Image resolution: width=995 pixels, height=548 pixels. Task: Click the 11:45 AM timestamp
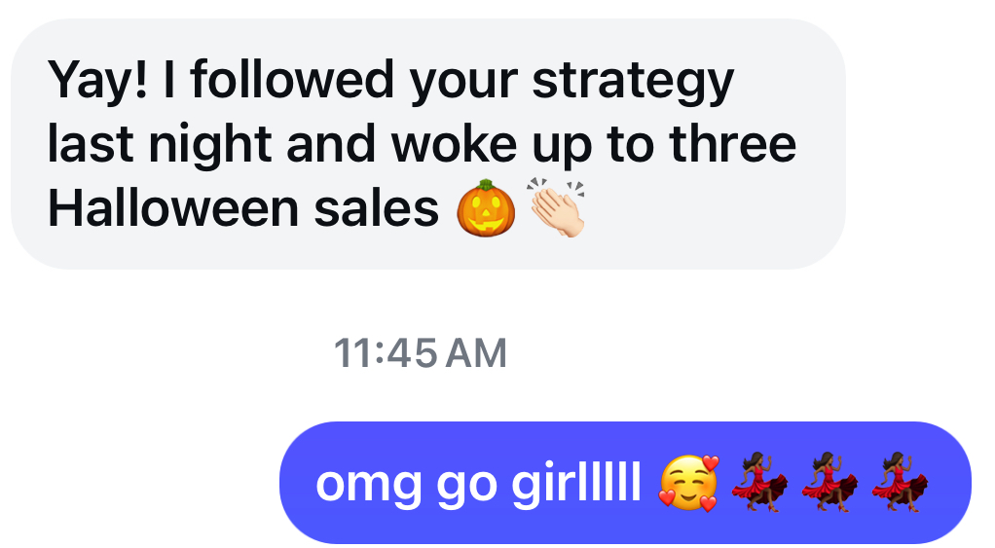click(420, 353)
